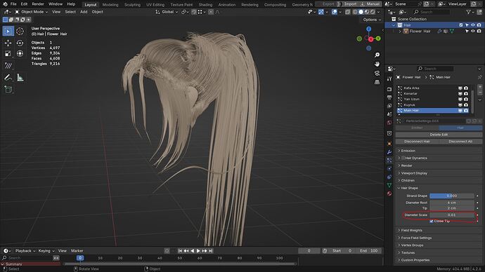Toggle Close Tip checkbox
The height and width of the screenshot is (272, 485).
click(431, 221)
